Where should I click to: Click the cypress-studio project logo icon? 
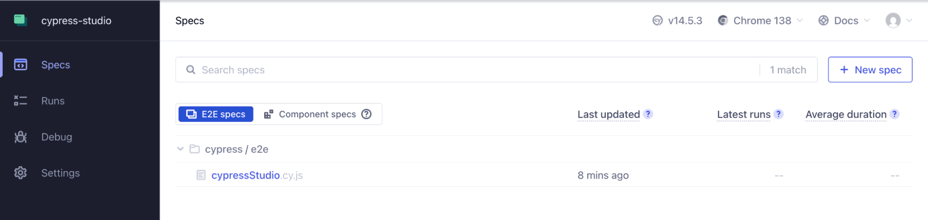pos(20,20)
